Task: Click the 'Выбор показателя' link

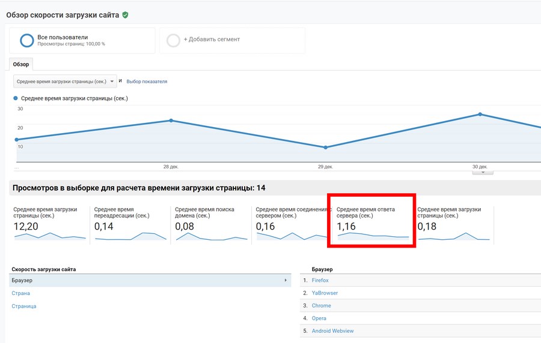Action: [x=147, y=82]
